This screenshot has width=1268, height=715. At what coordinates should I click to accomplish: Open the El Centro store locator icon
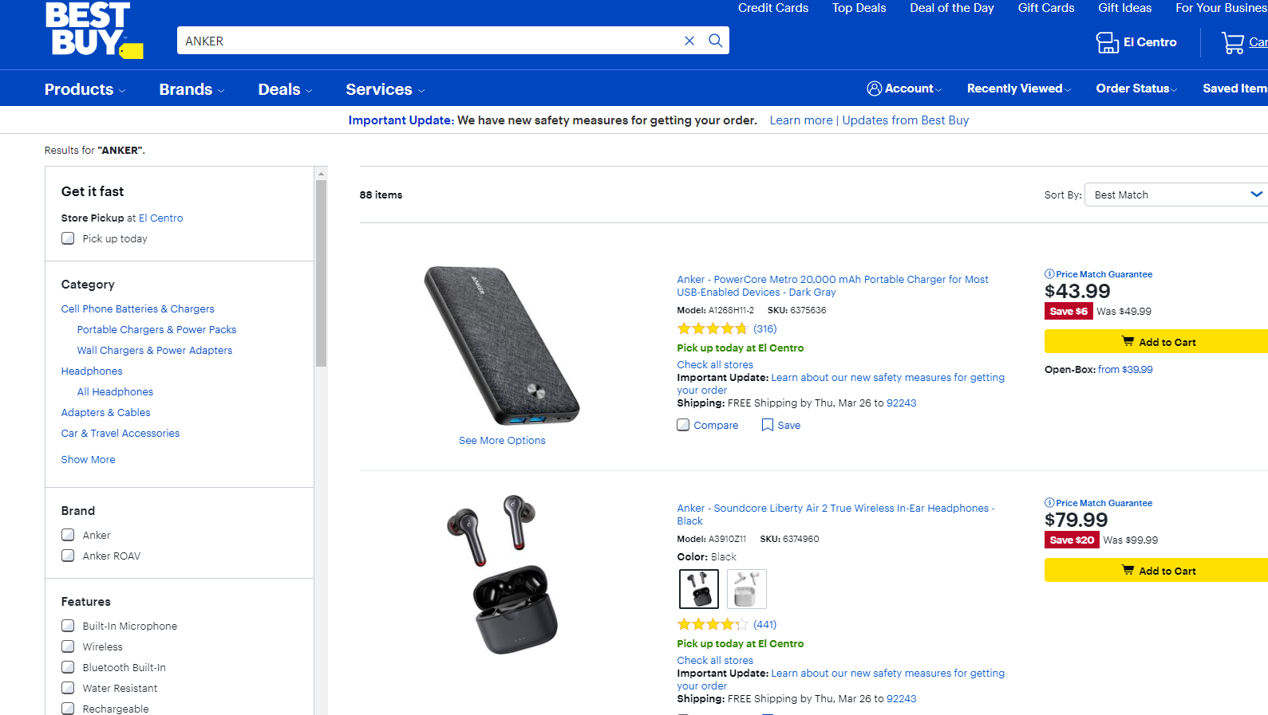1108,42
